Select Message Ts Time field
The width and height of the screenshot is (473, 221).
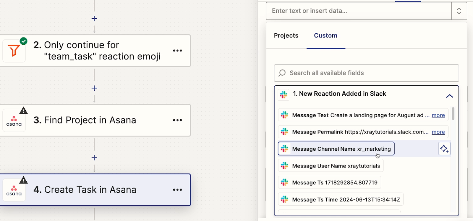(x=341, y=199)
